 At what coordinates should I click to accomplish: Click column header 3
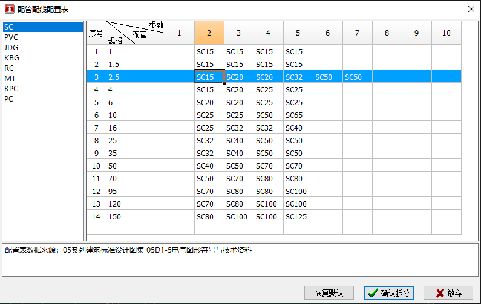[238, 33]
